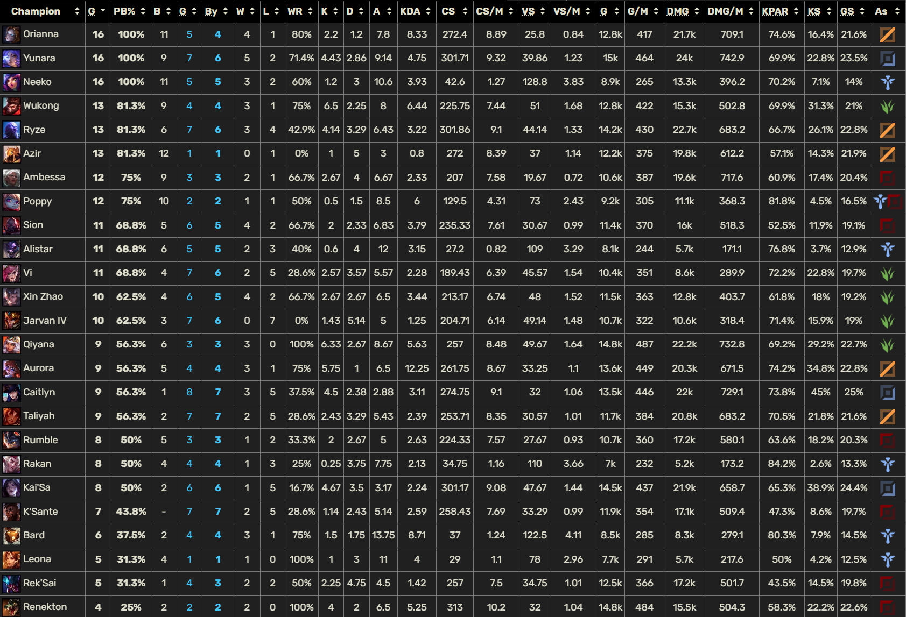Follow the Xin Zhao name link

point(43,296)
